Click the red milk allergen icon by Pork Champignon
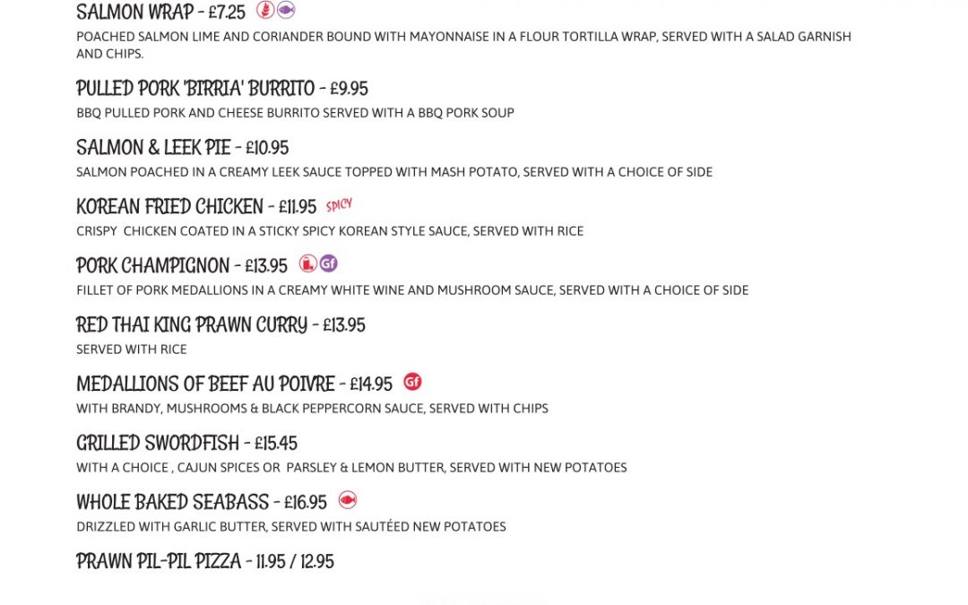This screenshot has height=605, width=968. 308,264
